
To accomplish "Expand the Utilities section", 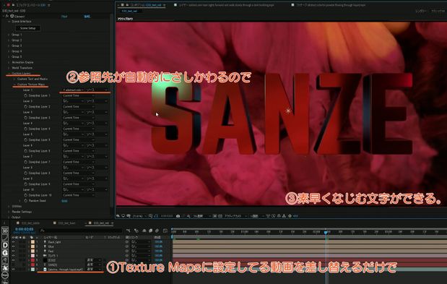I will click(x=9, y=206).
